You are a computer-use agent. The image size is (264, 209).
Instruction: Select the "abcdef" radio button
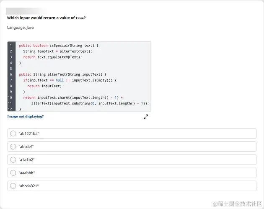(x=13, y=147)
